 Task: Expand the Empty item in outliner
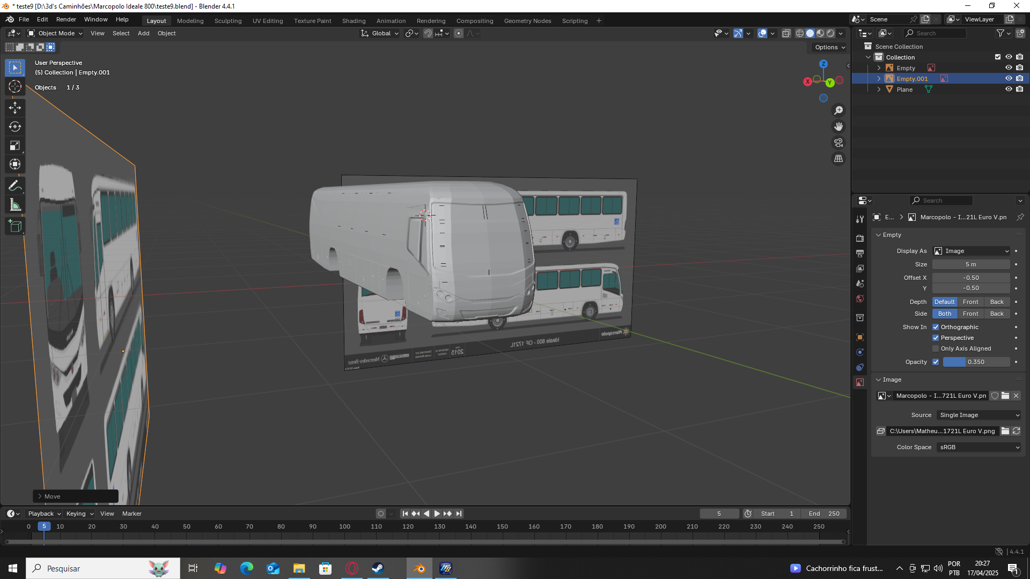click(879, 68)
